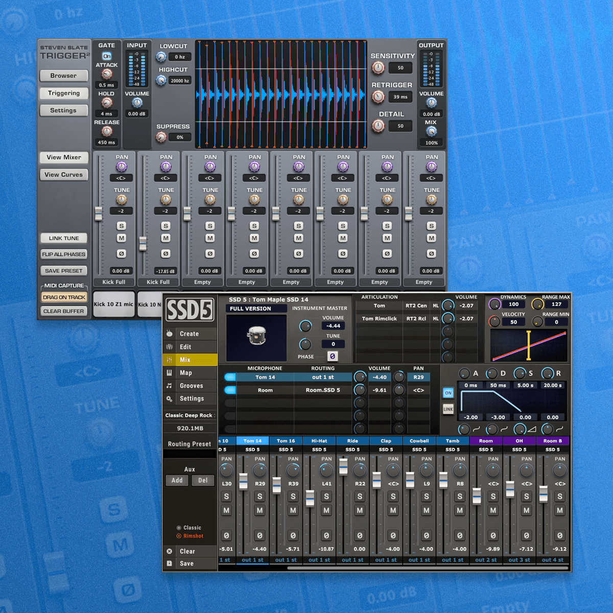The height and width of the screenshot is (613, 613).
Task: Click View Curves in Trigger
Action: pos(64,175)
